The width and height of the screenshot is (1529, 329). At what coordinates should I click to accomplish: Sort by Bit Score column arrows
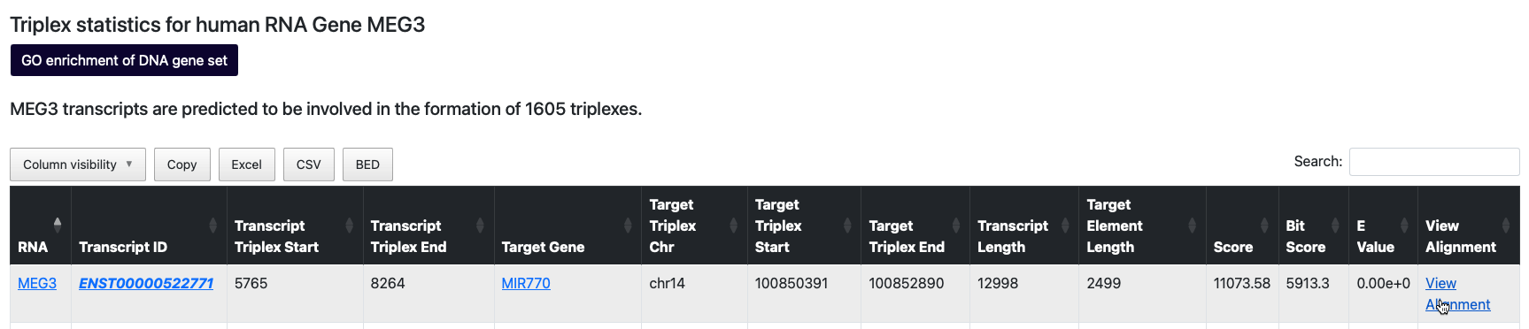[1335, 225]
